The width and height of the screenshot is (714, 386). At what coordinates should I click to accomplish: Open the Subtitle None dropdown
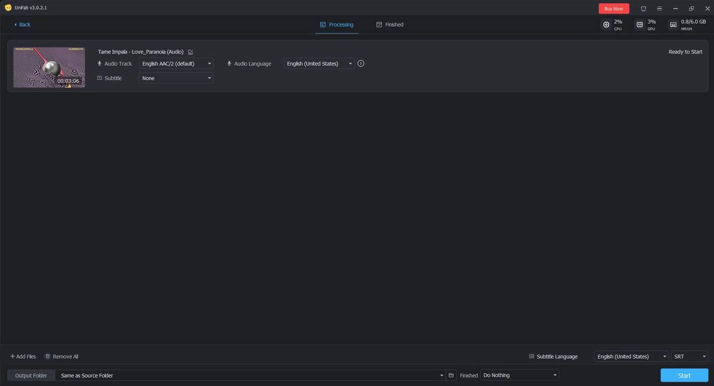pos(176,78)
